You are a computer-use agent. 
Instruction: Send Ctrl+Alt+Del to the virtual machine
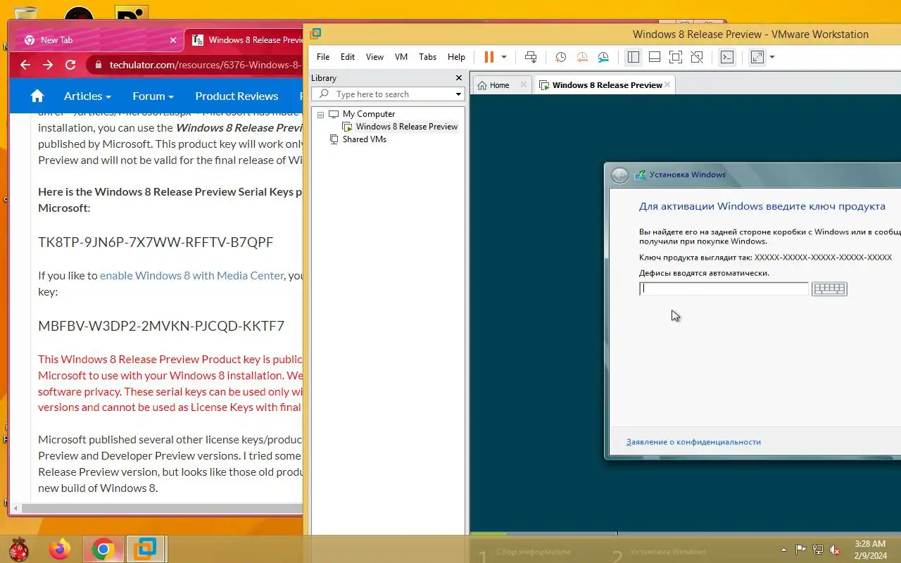(x=531, y=57)
